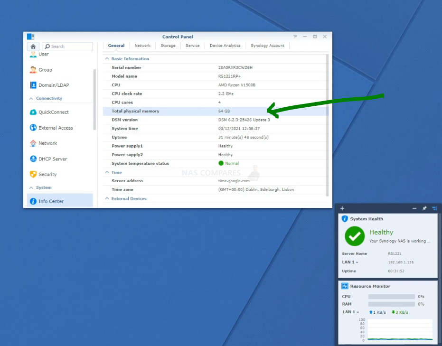Click the Resource Monitor widget icon

pos(345,286)
